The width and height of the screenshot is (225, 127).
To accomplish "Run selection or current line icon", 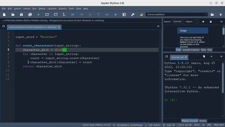I will 64,14.
